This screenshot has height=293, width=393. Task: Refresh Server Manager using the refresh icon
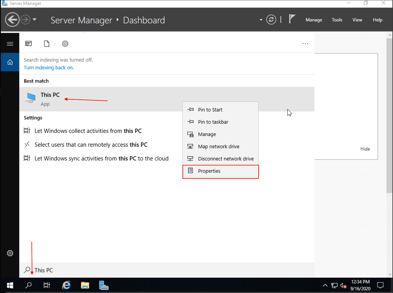tap(271, 19)
